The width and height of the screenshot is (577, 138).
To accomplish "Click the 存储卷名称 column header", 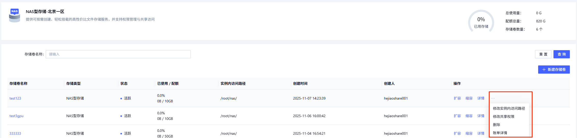I will coord(18,84).
